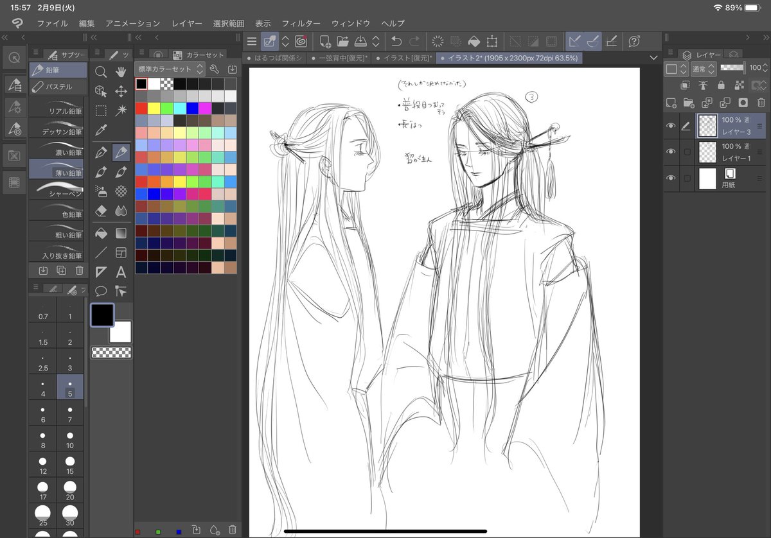This screenshot has width=771, height=538.
Task: Open command bar hamburger menu
Action: [252, 41]
